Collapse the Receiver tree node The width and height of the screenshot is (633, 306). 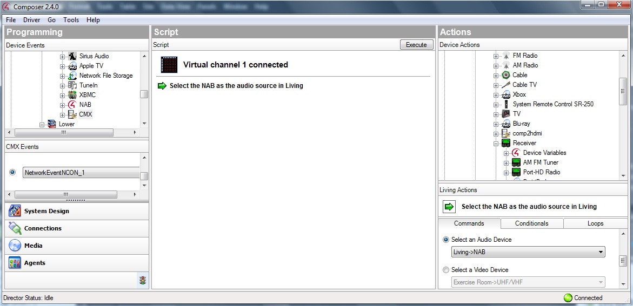tap(496, 144)
